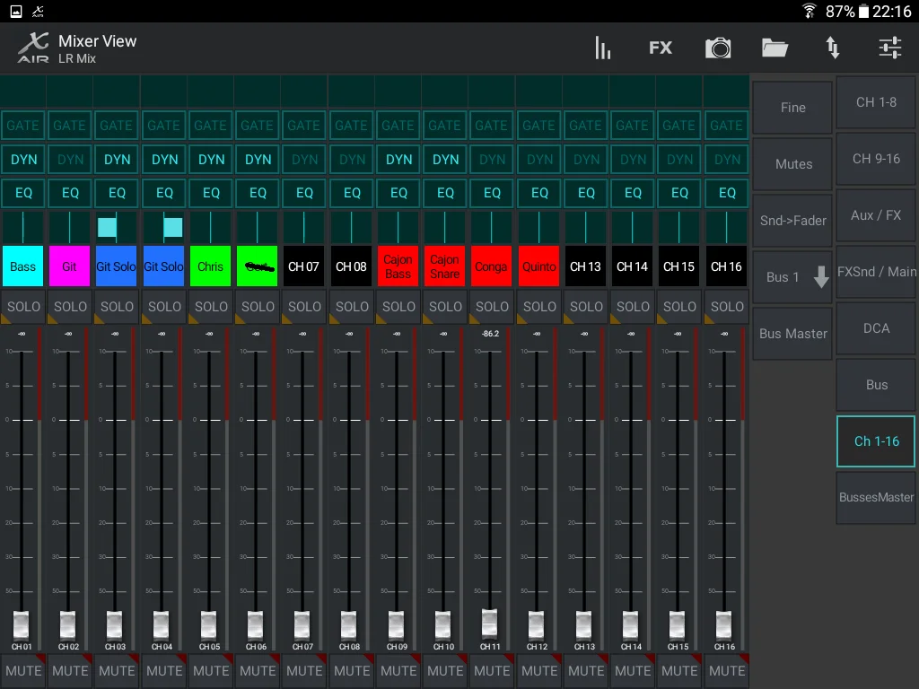This screenshot has height=689, width=919.
Task: Select the red Quinto channel label
Action: 538,266
